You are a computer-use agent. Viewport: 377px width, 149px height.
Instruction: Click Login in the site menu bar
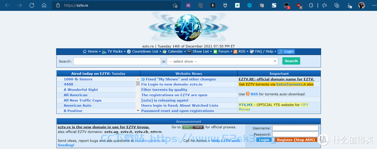click(286, 51)
